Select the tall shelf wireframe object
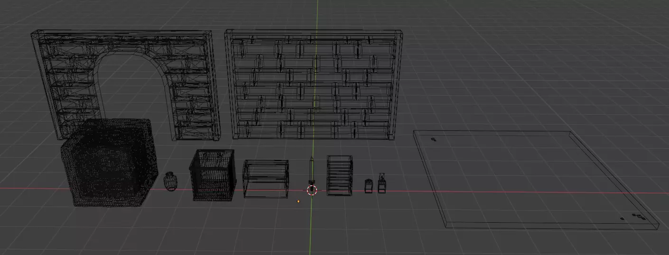The width and height of the screenshot is (669, 255). 340,175
